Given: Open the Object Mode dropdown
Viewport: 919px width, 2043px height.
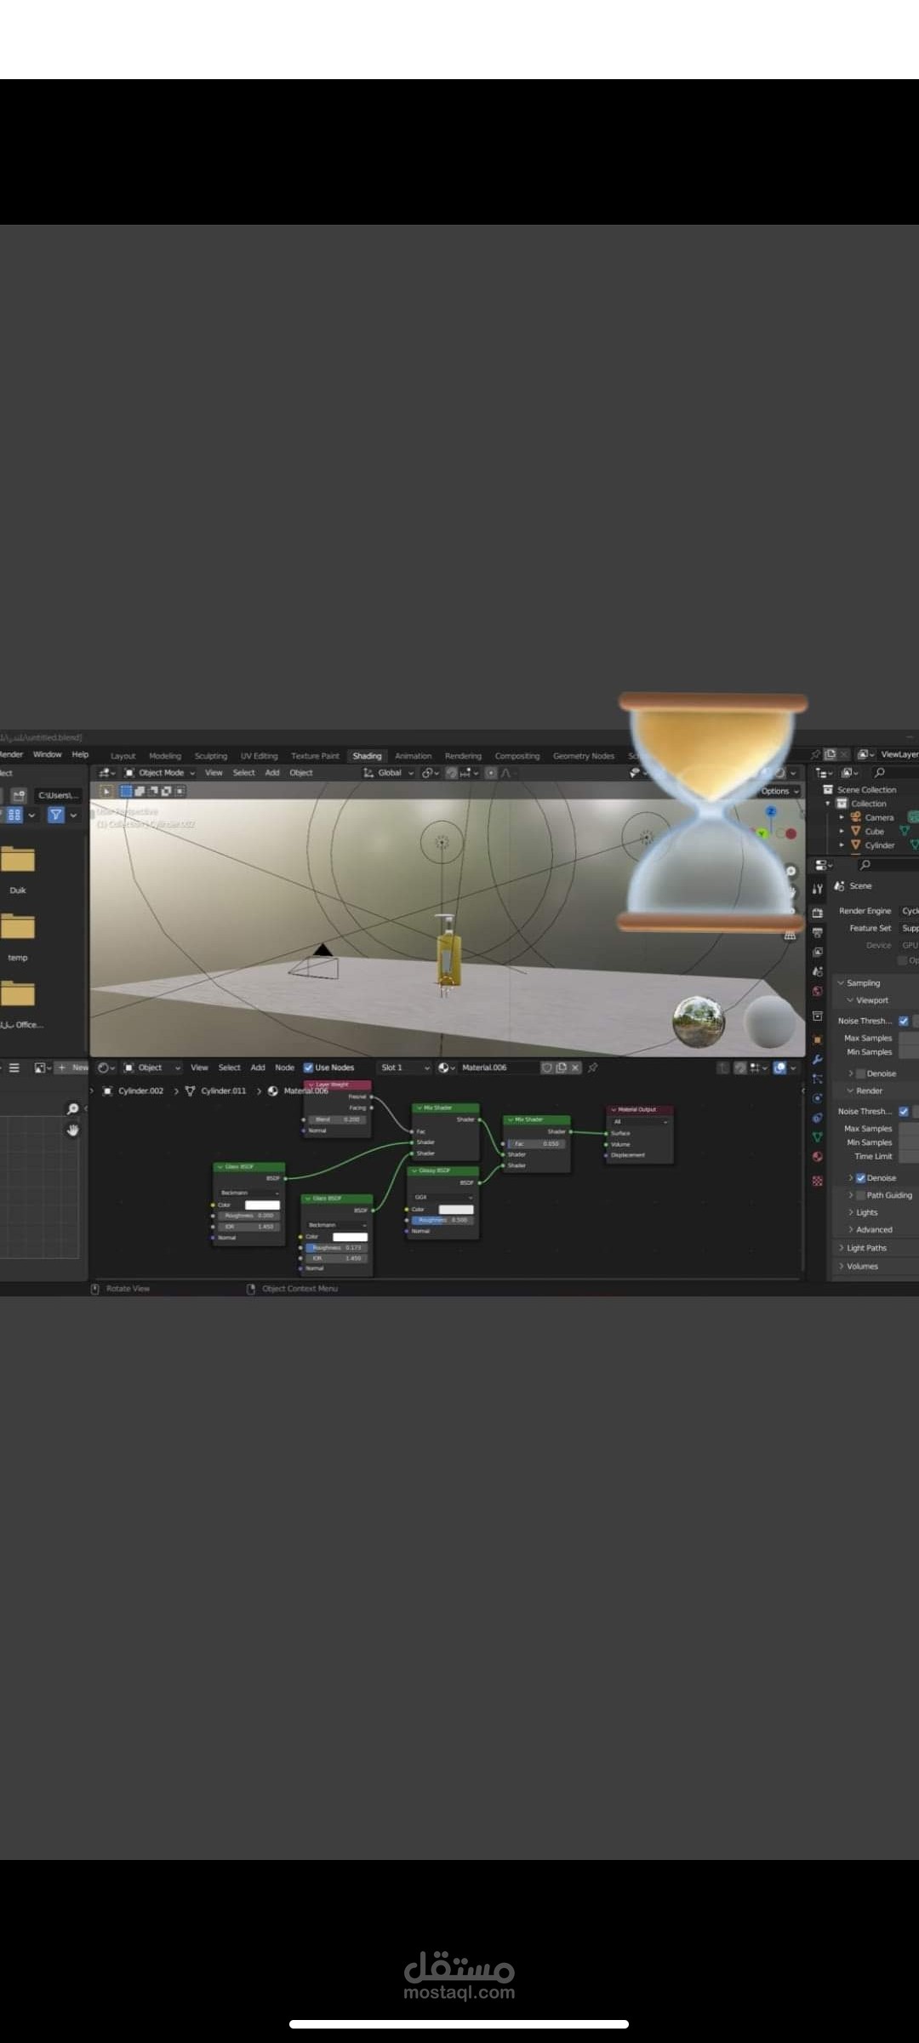Looking at the screenshot, I should [x=160, y=773].
